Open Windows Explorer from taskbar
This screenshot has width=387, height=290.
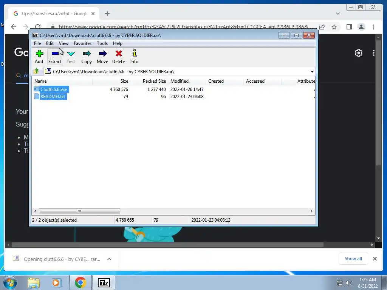34,282
